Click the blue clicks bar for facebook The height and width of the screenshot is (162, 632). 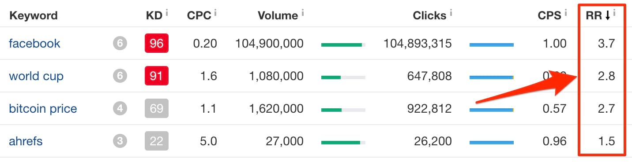click(x=492, y=45)
